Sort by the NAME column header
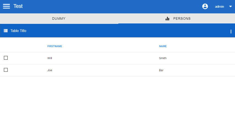The width and height of the screenshot is (235, 120). coord(163,46)
